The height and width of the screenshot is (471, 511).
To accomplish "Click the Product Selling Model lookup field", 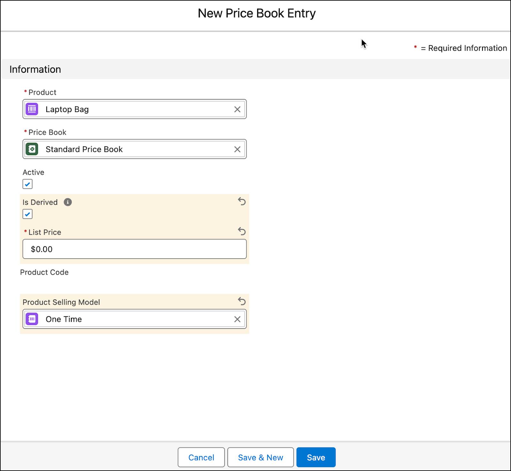I will (x=134, y=319).
